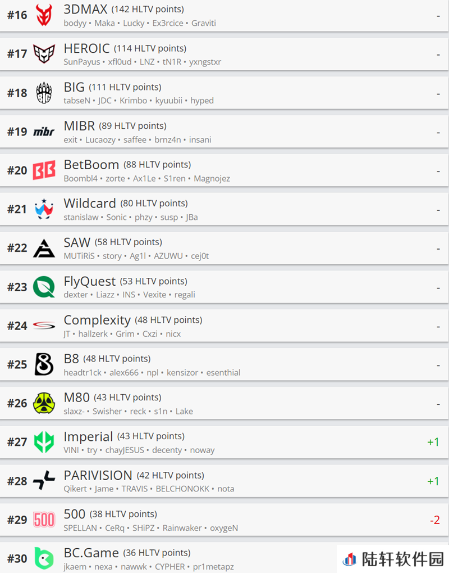Open the BC.Game team name link

[91, 553]
